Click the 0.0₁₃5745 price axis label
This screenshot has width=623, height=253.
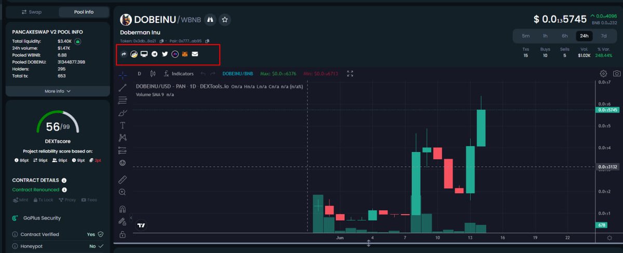tap(608, 110)
